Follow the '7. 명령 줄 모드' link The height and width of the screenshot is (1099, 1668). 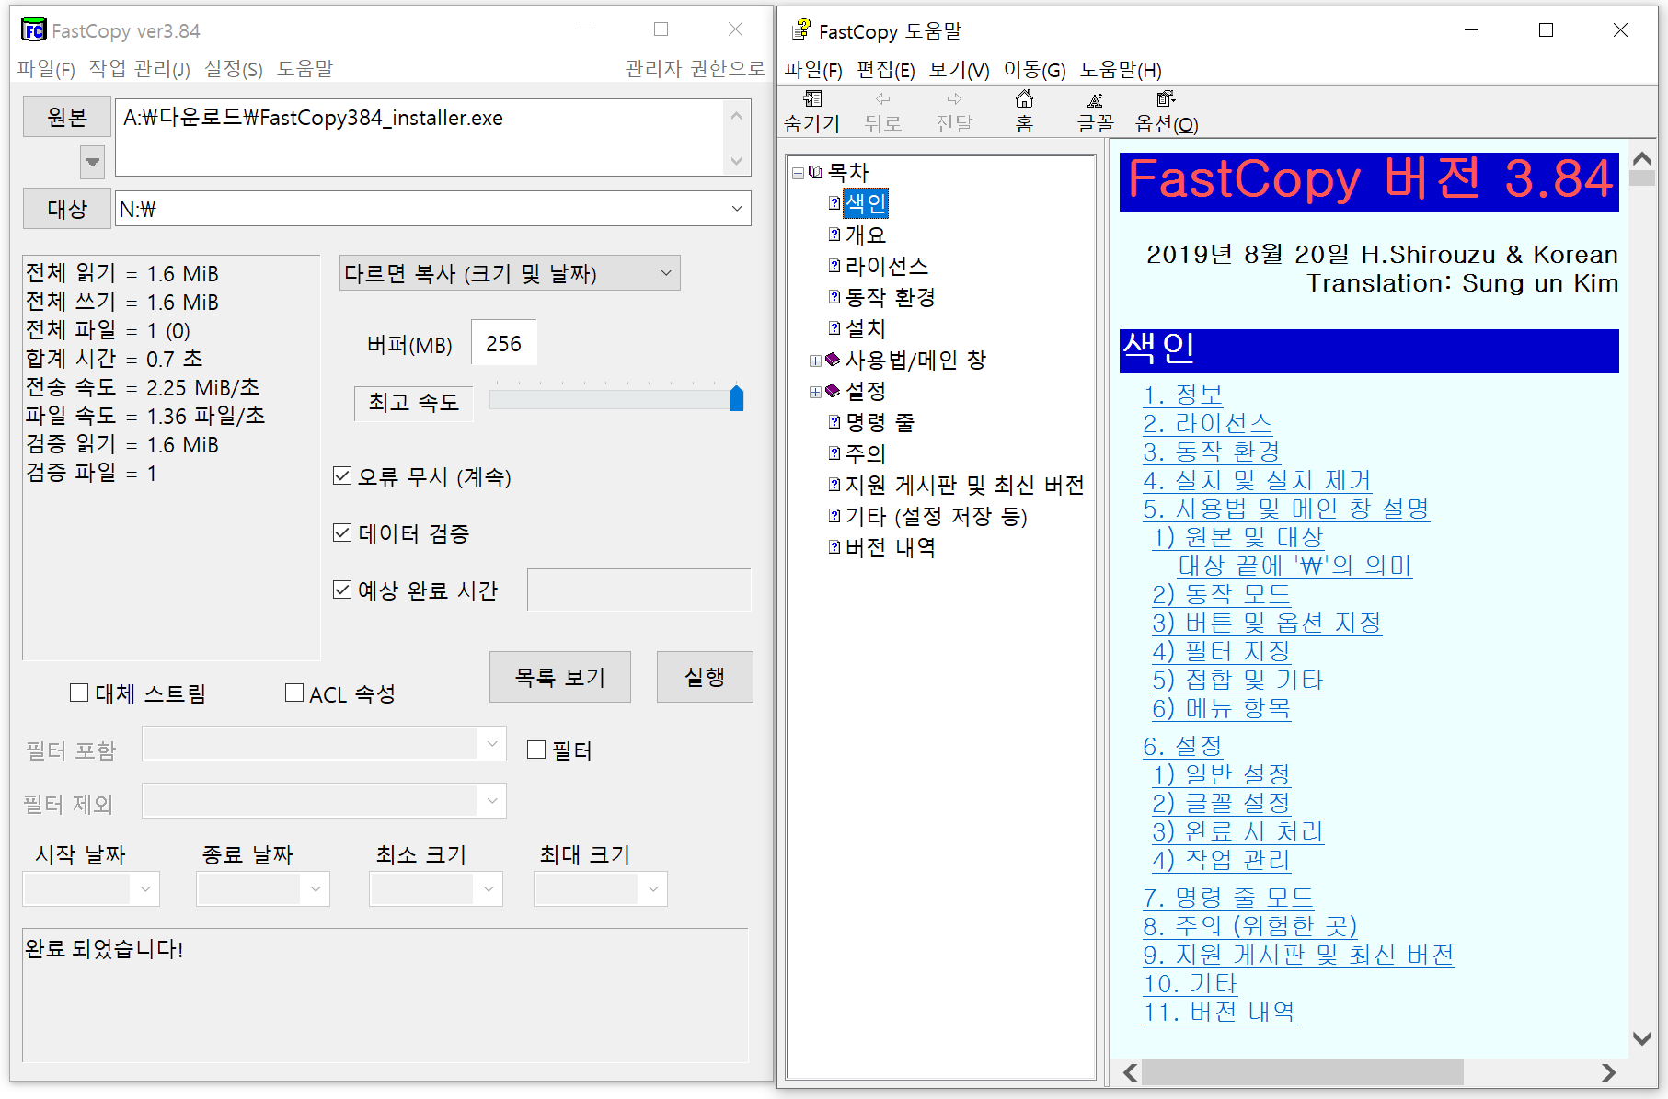(x=1228, y=898)
